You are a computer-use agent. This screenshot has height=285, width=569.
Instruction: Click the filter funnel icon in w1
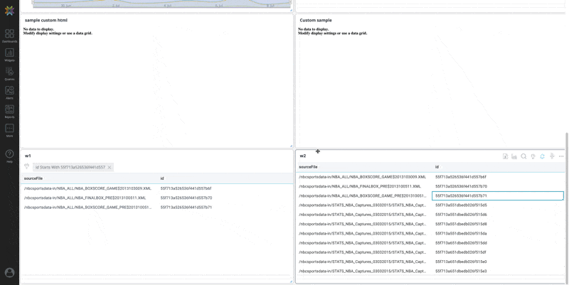click(27, 167)
